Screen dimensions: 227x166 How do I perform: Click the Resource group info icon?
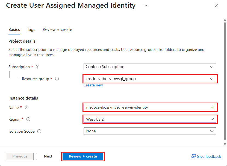click(x=57, y=79)
